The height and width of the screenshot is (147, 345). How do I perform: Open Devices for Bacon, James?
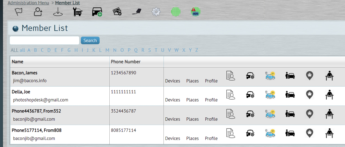[172, 81]
